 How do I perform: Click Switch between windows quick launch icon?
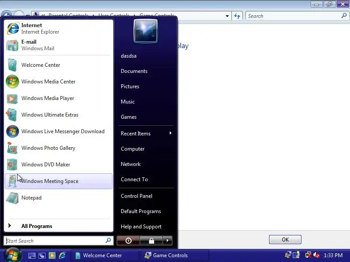(x=42, y=255)
